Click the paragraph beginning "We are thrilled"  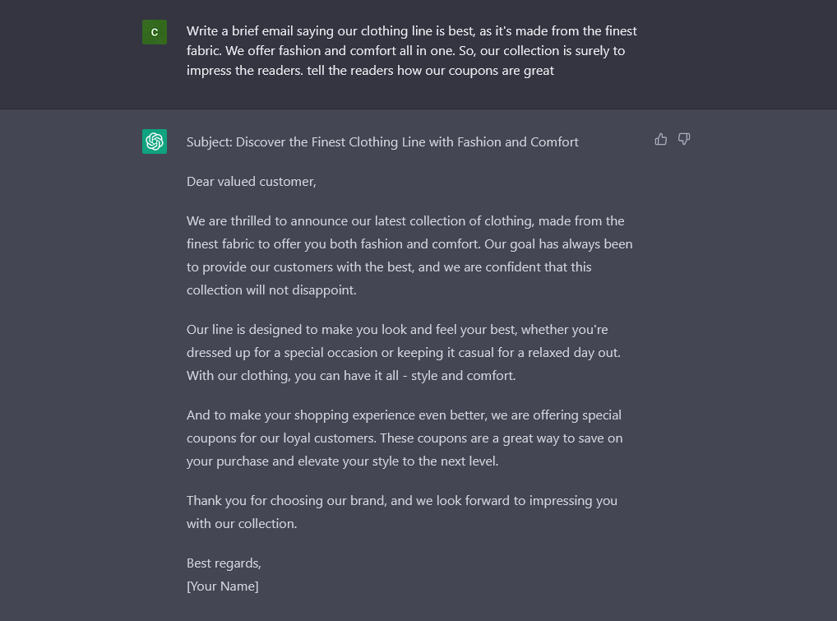click(x=409, y=255)
